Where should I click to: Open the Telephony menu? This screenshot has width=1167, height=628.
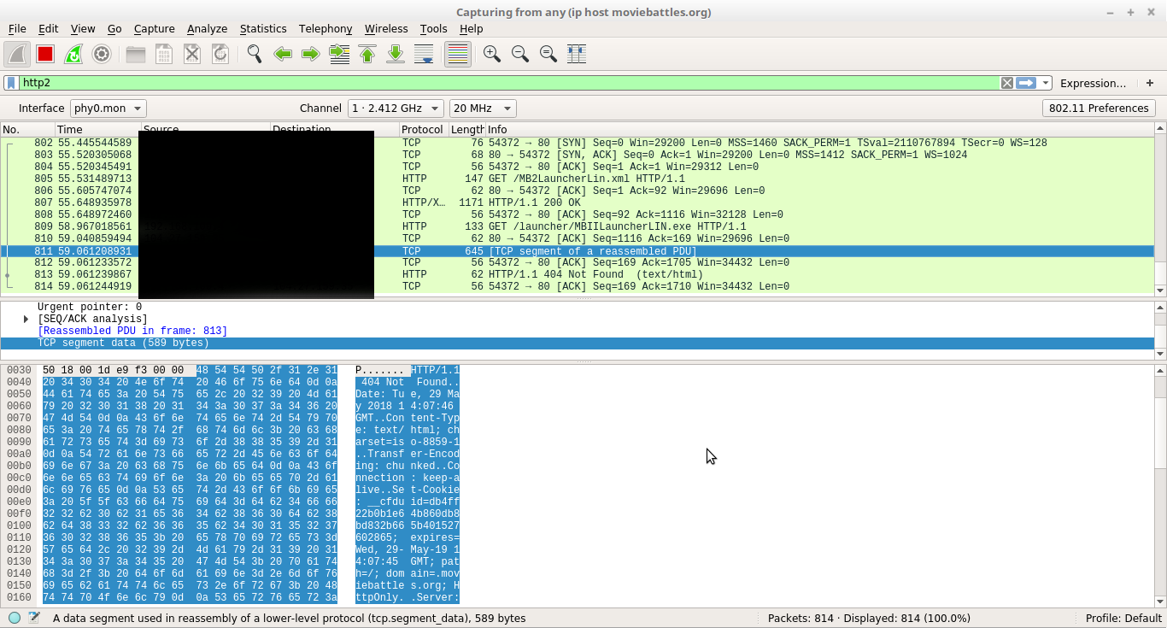(x=325, y=28)
